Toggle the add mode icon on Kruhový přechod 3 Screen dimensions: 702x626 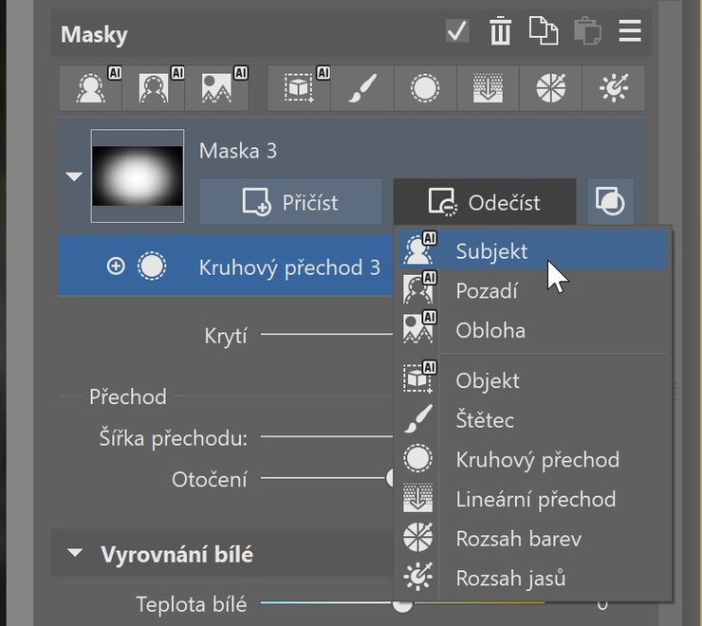click(116, 266)
